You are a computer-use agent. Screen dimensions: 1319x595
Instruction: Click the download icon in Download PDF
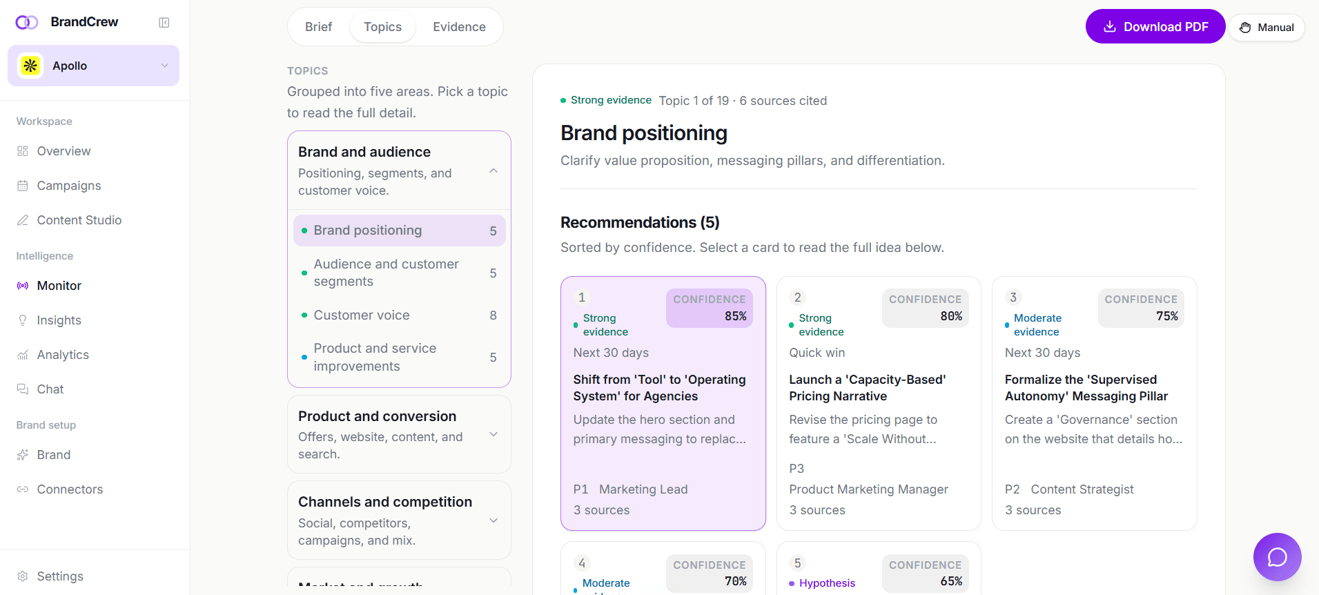click(1110, 26)
